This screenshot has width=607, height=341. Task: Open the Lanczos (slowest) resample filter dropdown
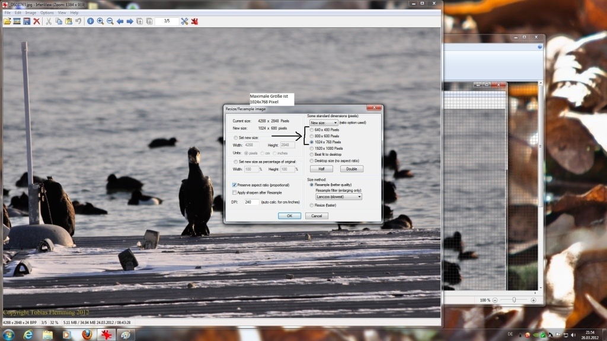pyautogui.click(x=338, y=197)
